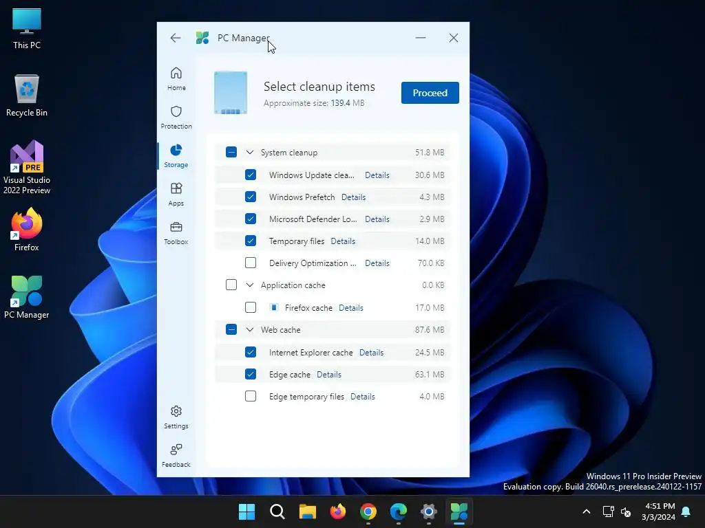The height and width of the screenshot is (528, 705).
Task: Open taskbar Search
Action: 277,511
